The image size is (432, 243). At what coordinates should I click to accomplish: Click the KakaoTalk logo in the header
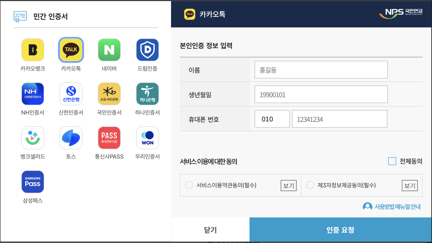[190, 14]
